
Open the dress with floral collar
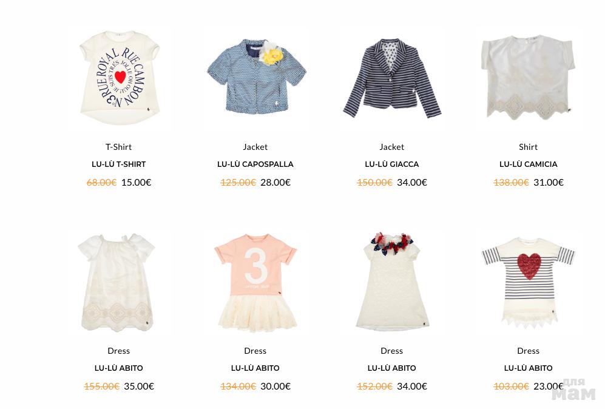coord(392,282)
